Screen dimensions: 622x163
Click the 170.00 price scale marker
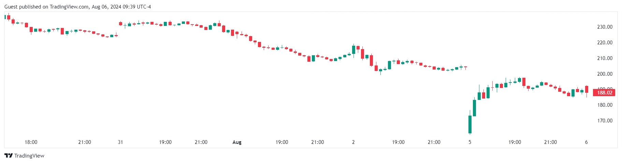(x=605, y=121)
